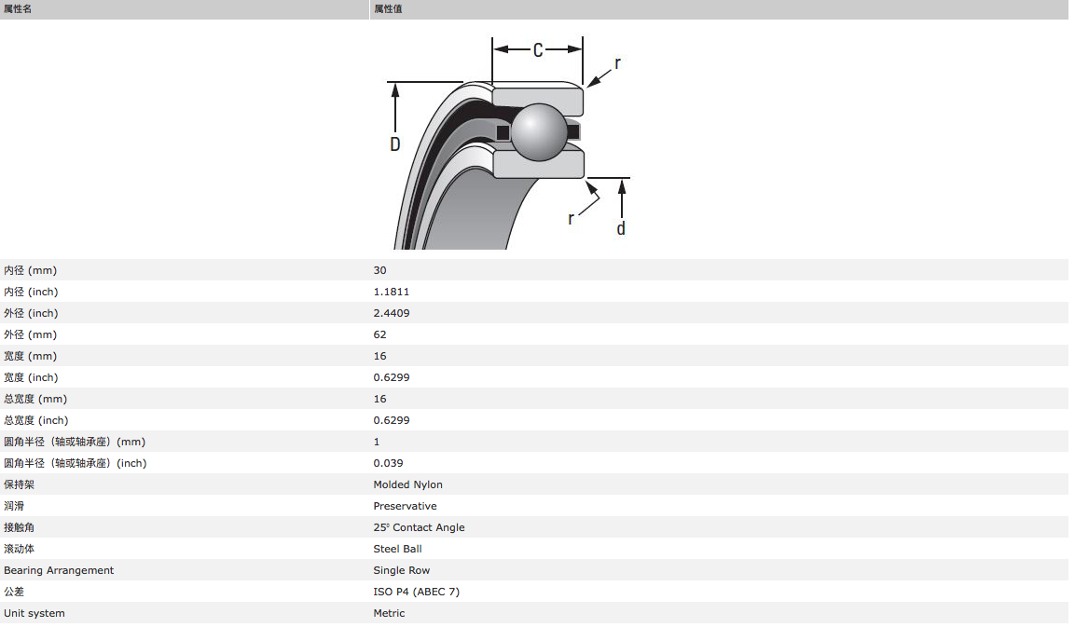
Task: Click the 外径 (inch) value 2.4409
Action: click(x=391, y=313)
